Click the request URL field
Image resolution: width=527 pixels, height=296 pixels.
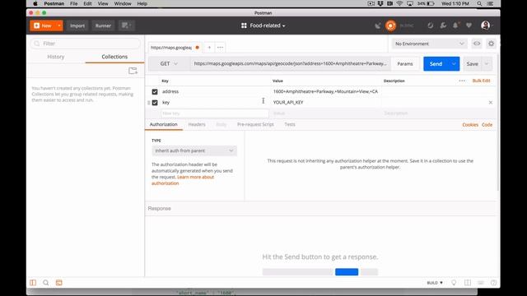click(290, 64)
